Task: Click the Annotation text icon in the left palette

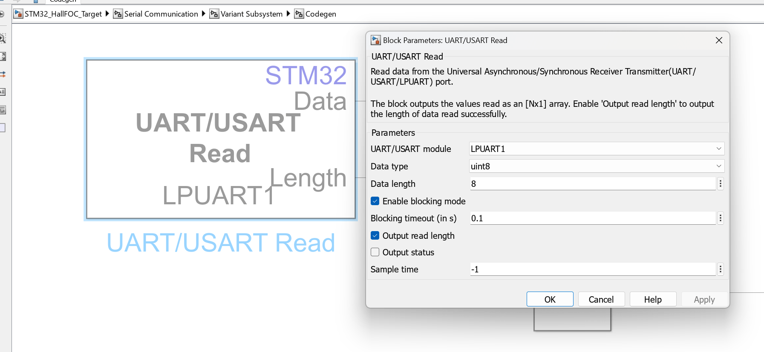Action: pos(3,92)
